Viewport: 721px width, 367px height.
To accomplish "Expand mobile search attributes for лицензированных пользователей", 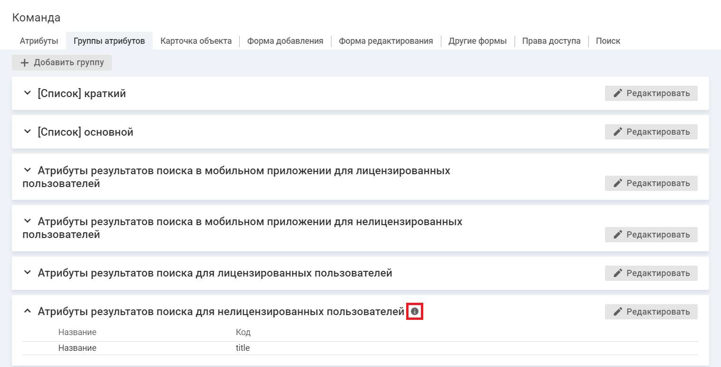I will click(28, 170).
